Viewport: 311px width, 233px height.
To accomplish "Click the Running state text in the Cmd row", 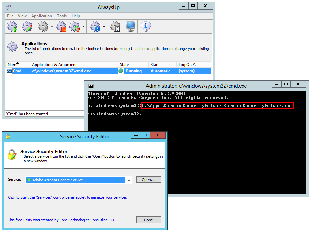I will pos(134,71).
